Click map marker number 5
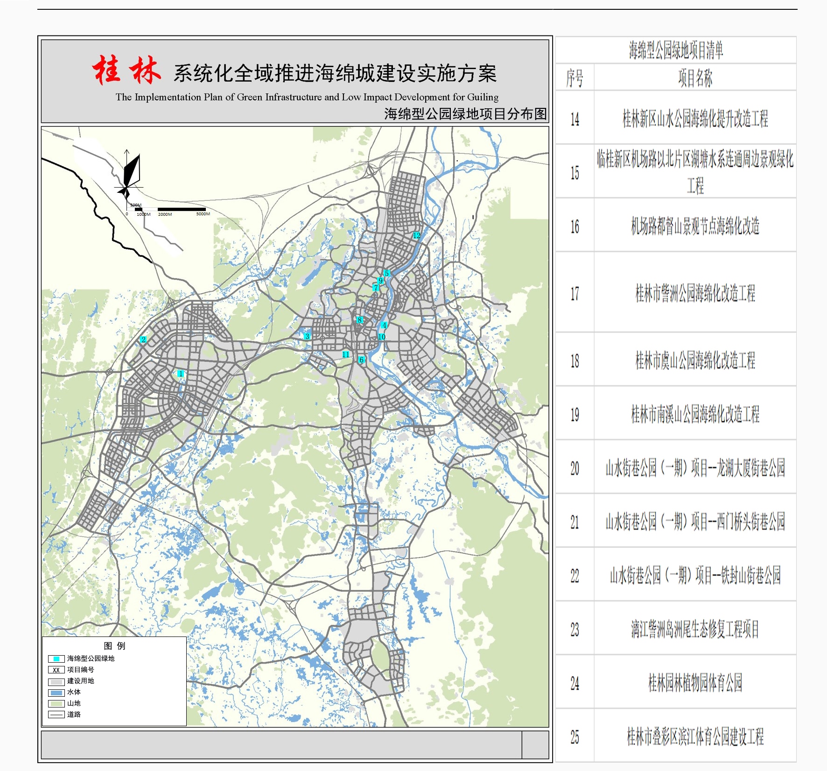The image size is (827, 771). pyautogui.click(x=386, y=273)
